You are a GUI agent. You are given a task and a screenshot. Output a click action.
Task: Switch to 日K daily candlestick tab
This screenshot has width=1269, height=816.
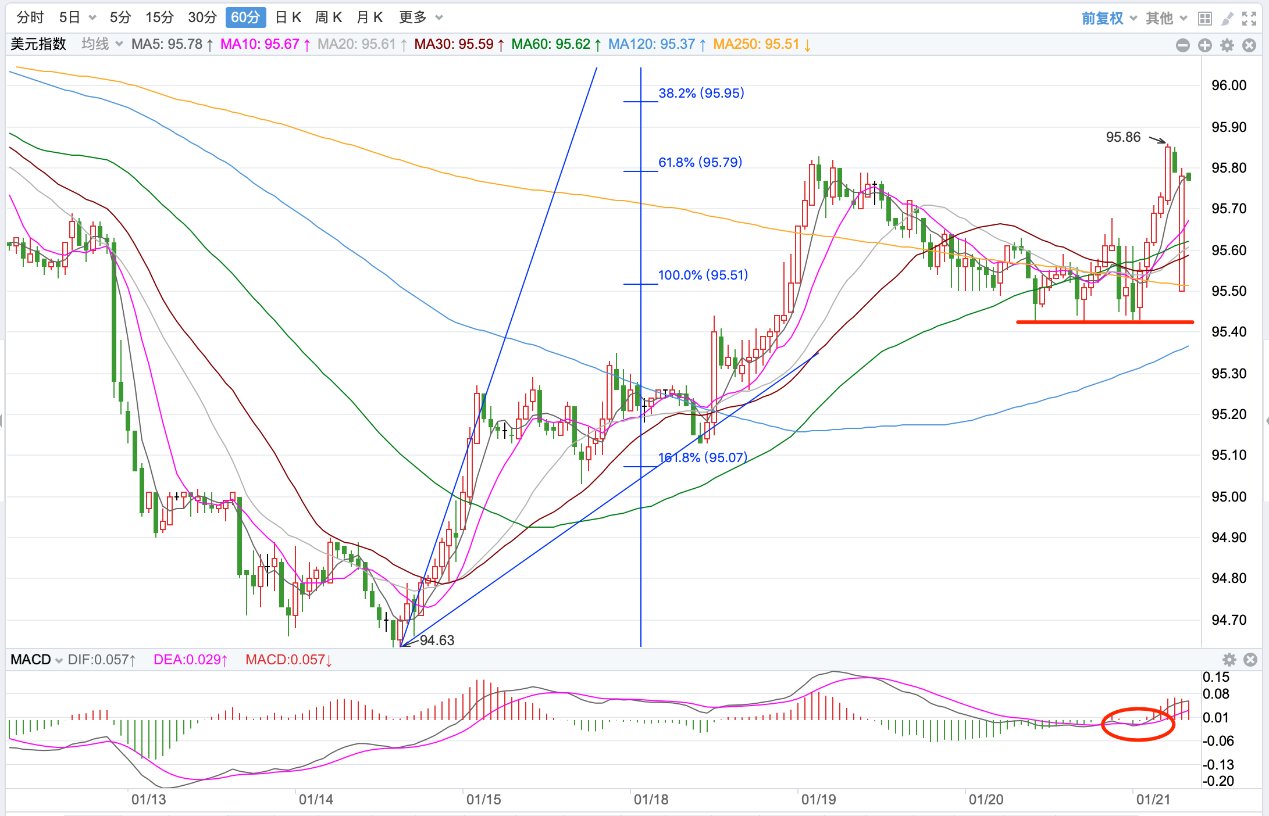(x=288, y=17)
